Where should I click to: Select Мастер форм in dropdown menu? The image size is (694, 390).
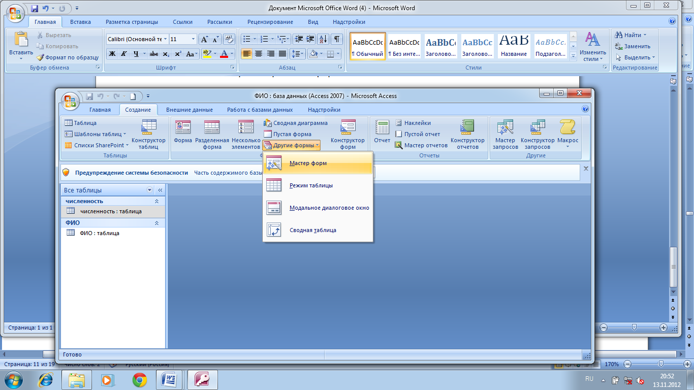click(x=318, y=164)
